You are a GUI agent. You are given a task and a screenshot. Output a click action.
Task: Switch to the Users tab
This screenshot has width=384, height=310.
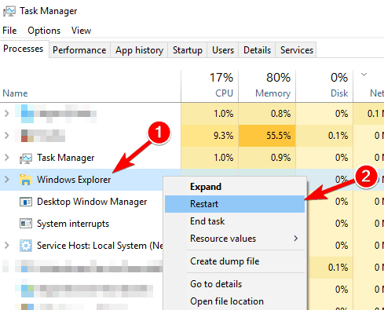(x=223, y=50)
